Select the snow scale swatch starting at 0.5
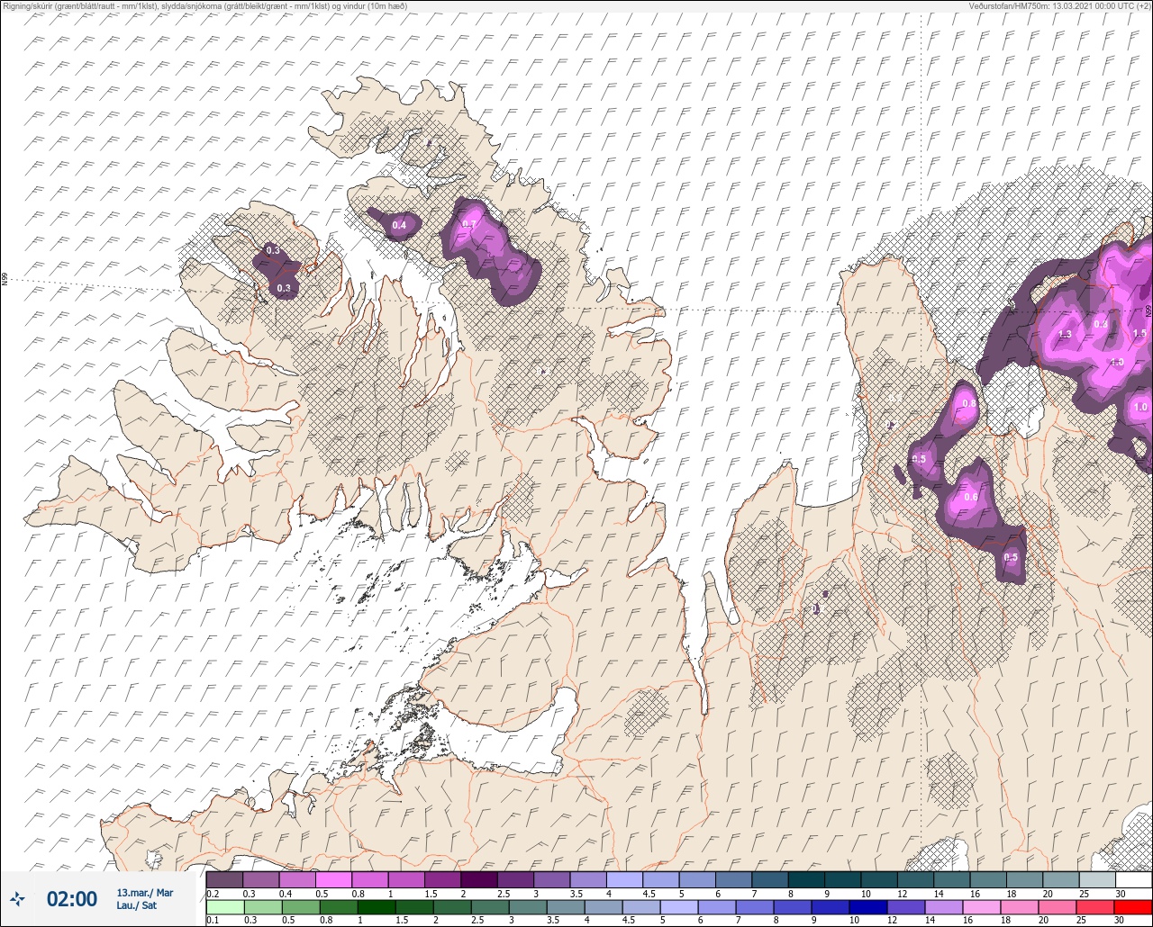This screenshot has width=1153, height=927. [333, 879]
